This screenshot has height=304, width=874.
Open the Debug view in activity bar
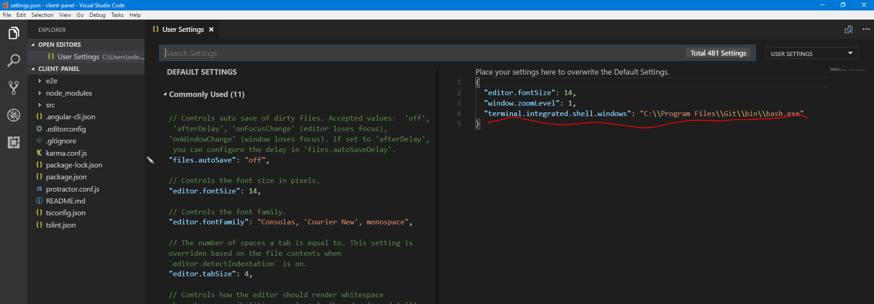pos(14,115)
